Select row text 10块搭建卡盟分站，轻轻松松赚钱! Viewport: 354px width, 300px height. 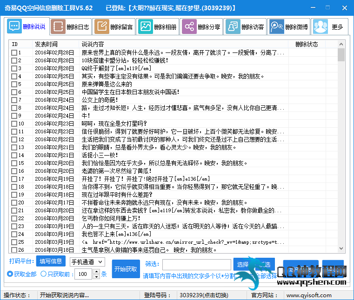tap(125, 61)
